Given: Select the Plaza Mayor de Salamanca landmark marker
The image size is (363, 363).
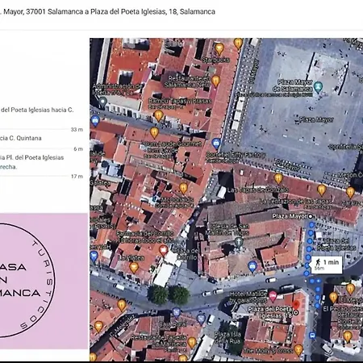Looking at the screenshot, I should coord(318,87).
